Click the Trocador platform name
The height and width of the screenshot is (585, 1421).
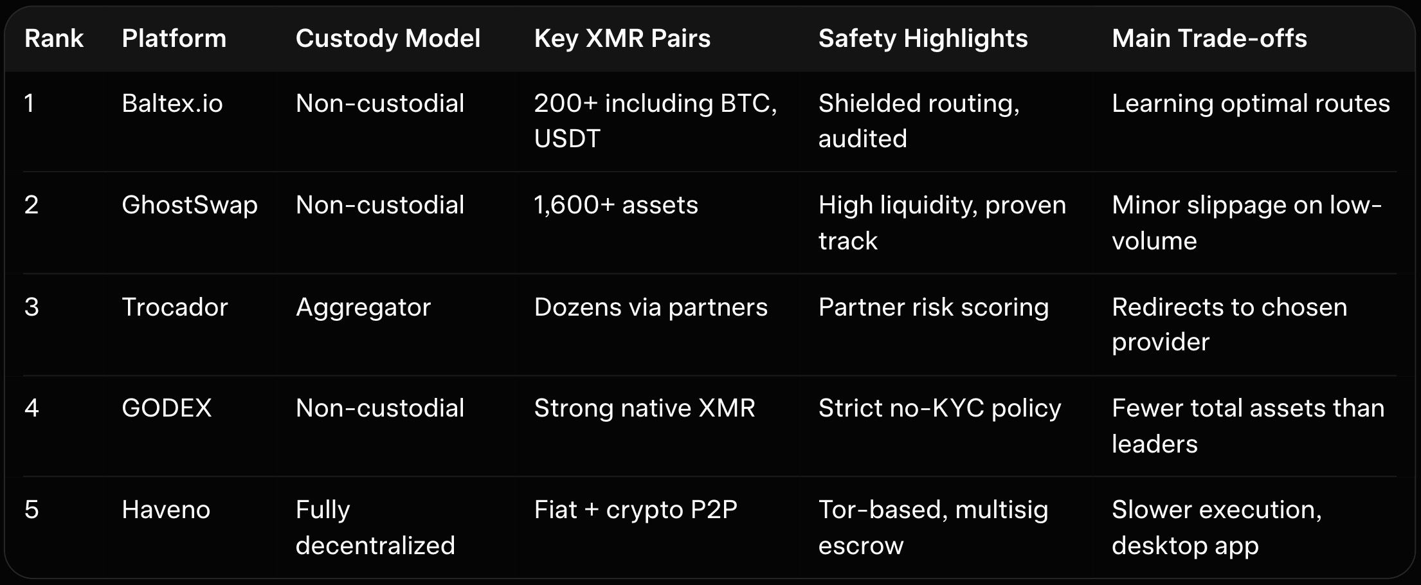[174, 307]
